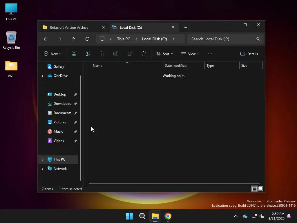Sort by Name column header
The height and width of the screenshot is (223, 297).
click(126, 66)
